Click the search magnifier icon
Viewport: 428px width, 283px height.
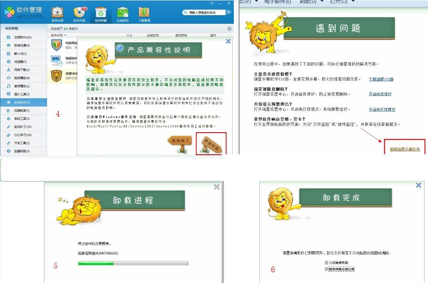coord(229,12)
